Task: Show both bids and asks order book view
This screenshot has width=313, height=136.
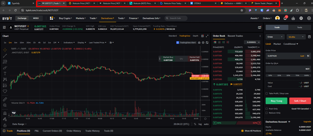Action: click(x=215, y=42)
